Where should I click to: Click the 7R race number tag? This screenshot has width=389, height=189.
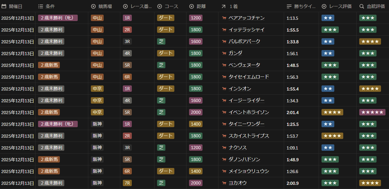[x=127, y=183]
